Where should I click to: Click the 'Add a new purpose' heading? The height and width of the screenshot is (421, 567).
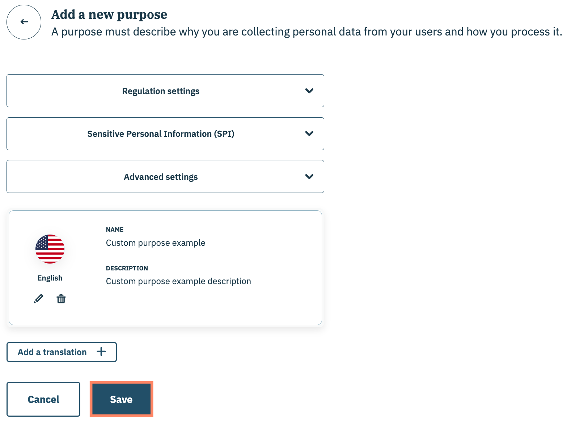[x=109, y=15]
